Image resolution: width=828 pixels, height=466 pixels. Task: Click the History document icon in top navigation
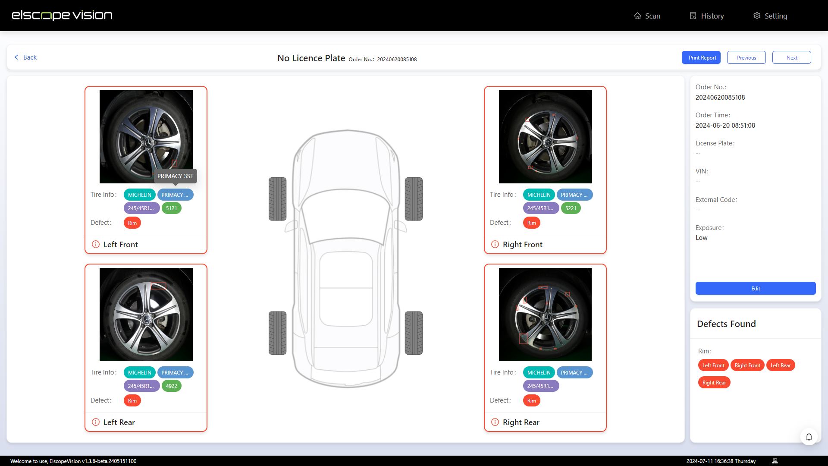click(x=693, y=16)
